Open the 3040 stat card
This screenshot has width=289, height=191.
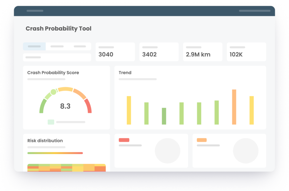coord(115,52)
